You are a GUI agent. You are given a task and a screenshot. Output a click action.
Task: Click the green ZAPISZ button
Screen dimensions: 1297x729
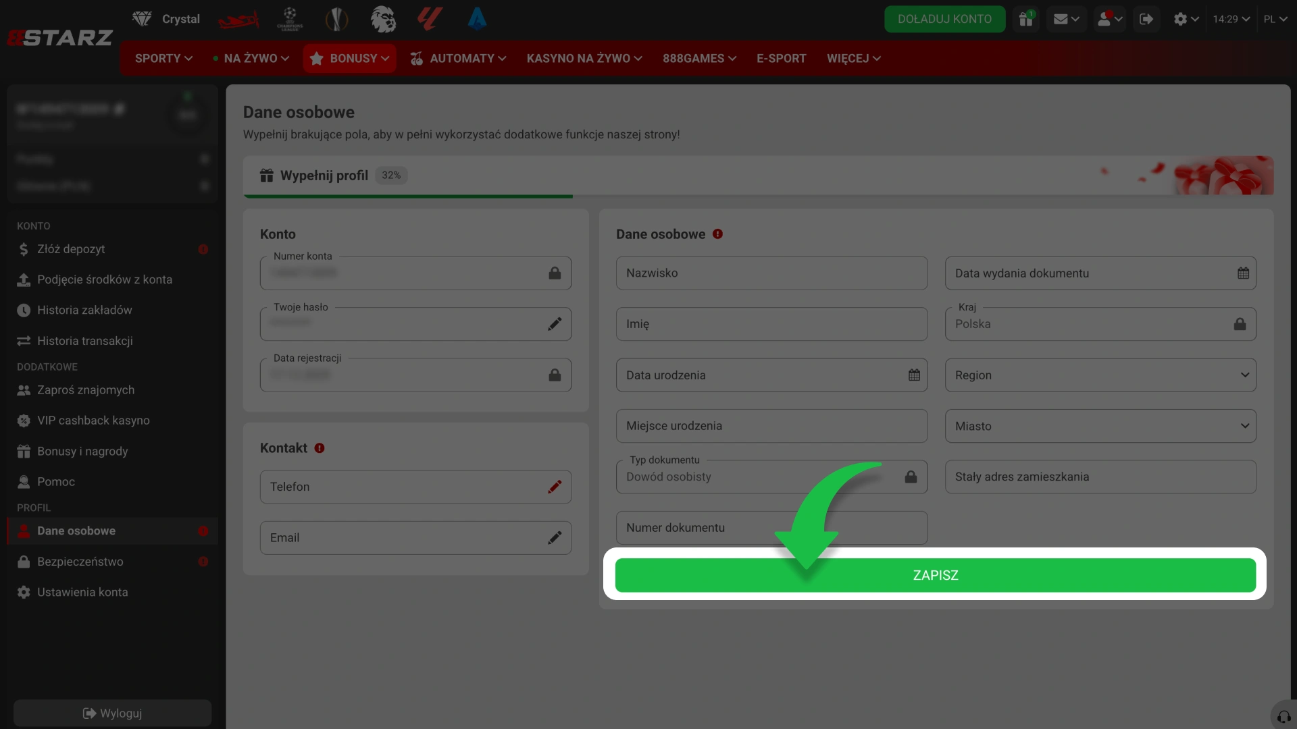coord(935,575)
